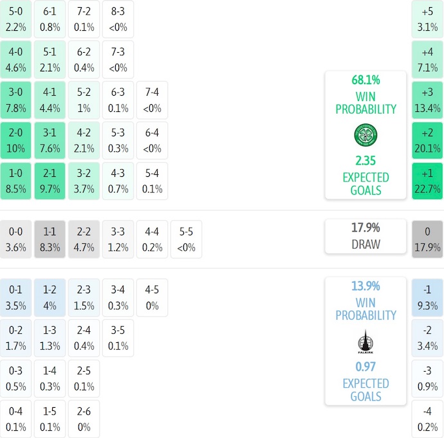Viewport: 444px width, 438px height.
Task: Select the 0 margin draw swatch
Action: [x=427, y=239]
